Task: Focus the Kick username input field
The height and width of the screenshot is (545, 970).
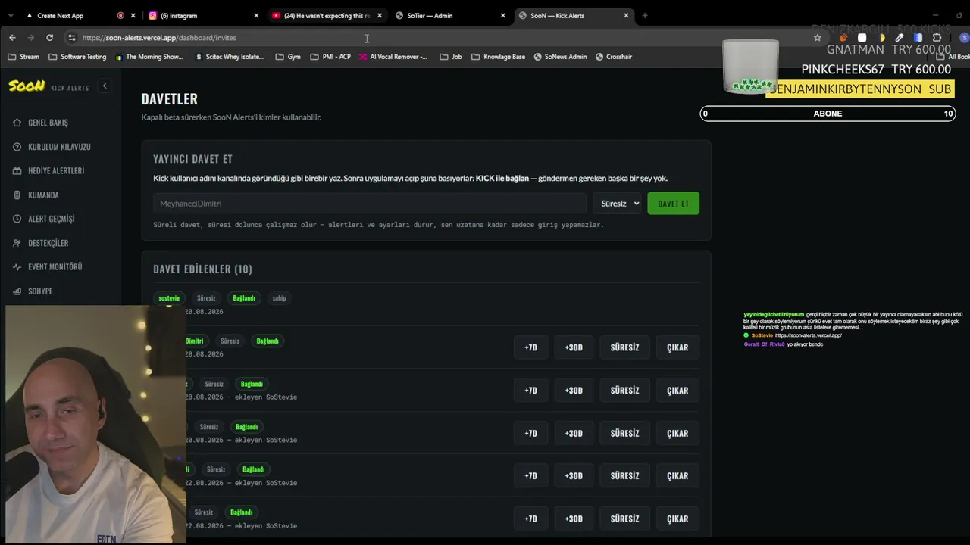Action: [x=370, y=204]
